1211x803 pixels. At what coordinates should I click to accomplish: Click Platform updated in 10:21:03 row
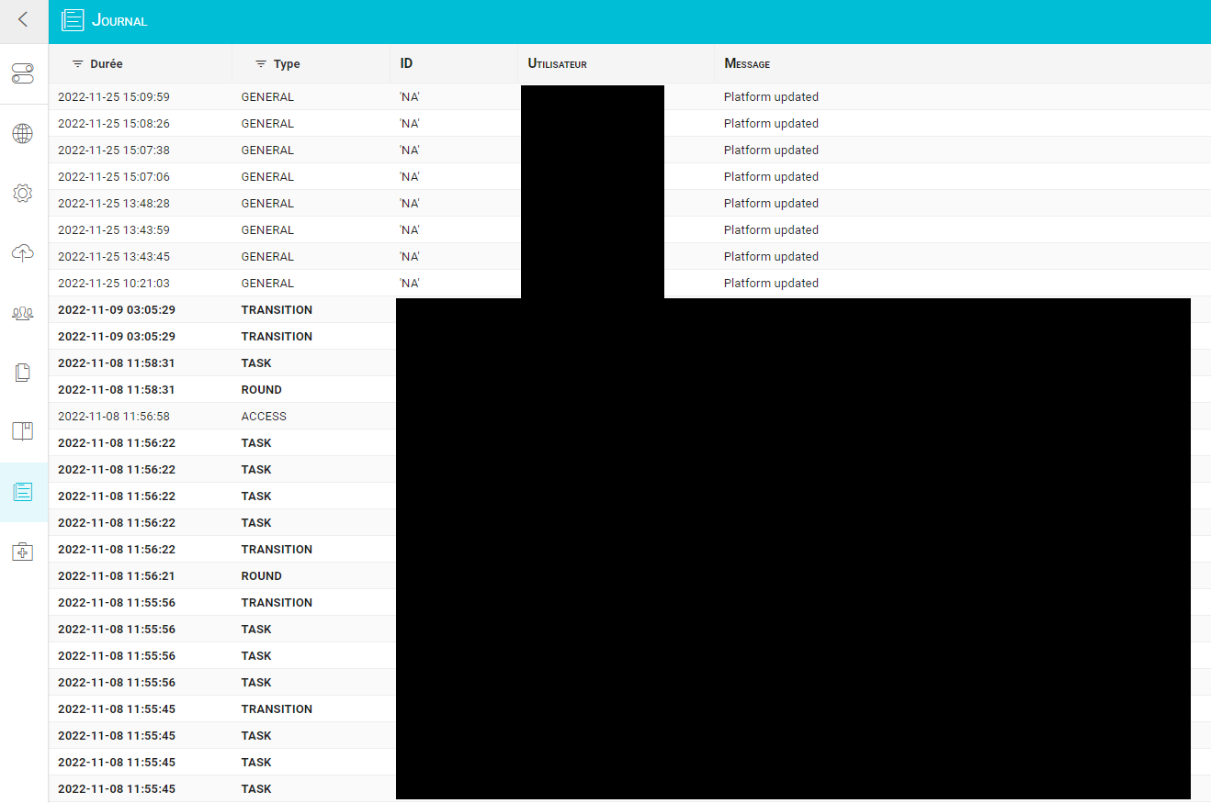pyautogui.click(x=771, y=284)
